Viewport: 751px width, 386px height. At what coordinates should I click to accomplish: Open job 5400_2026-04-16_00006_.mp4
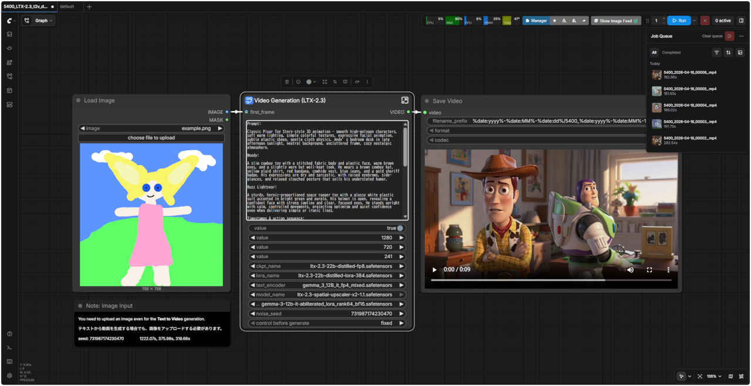695,75
